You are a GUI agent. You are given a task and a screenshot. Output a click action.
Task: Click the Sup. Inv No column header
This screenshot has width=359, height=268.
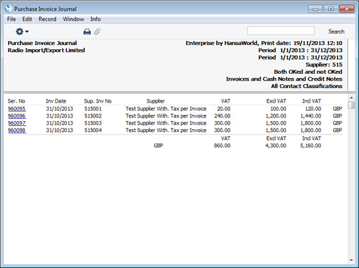click(x=98, y=101)
